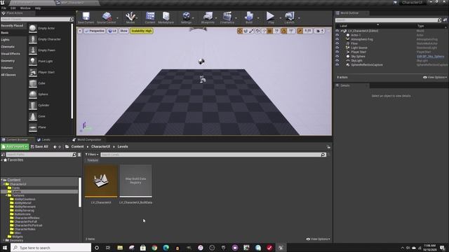Toggle visibility of Sky Sphere actor
This screenshot has height=252, width=449.
337,56
